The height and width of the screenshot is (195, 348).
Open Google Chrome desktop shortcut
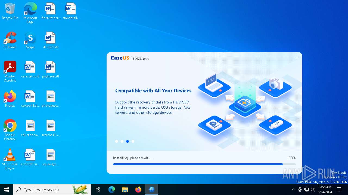10,130
